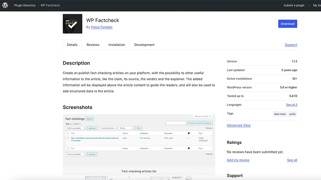
Task: Open See all ratings link
Action: 292,160
